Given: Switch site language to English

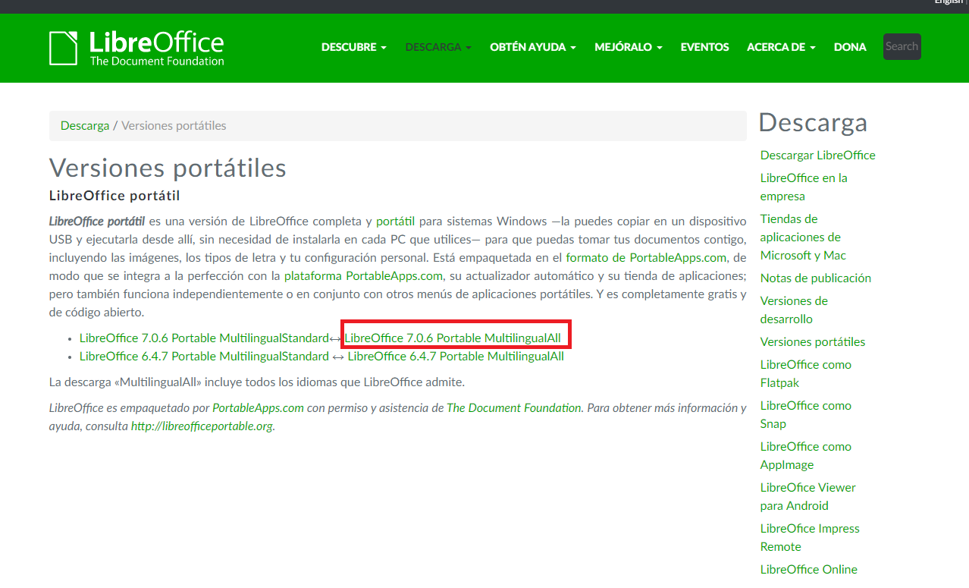Looking at the screenshot, I should tap(949, 2).
